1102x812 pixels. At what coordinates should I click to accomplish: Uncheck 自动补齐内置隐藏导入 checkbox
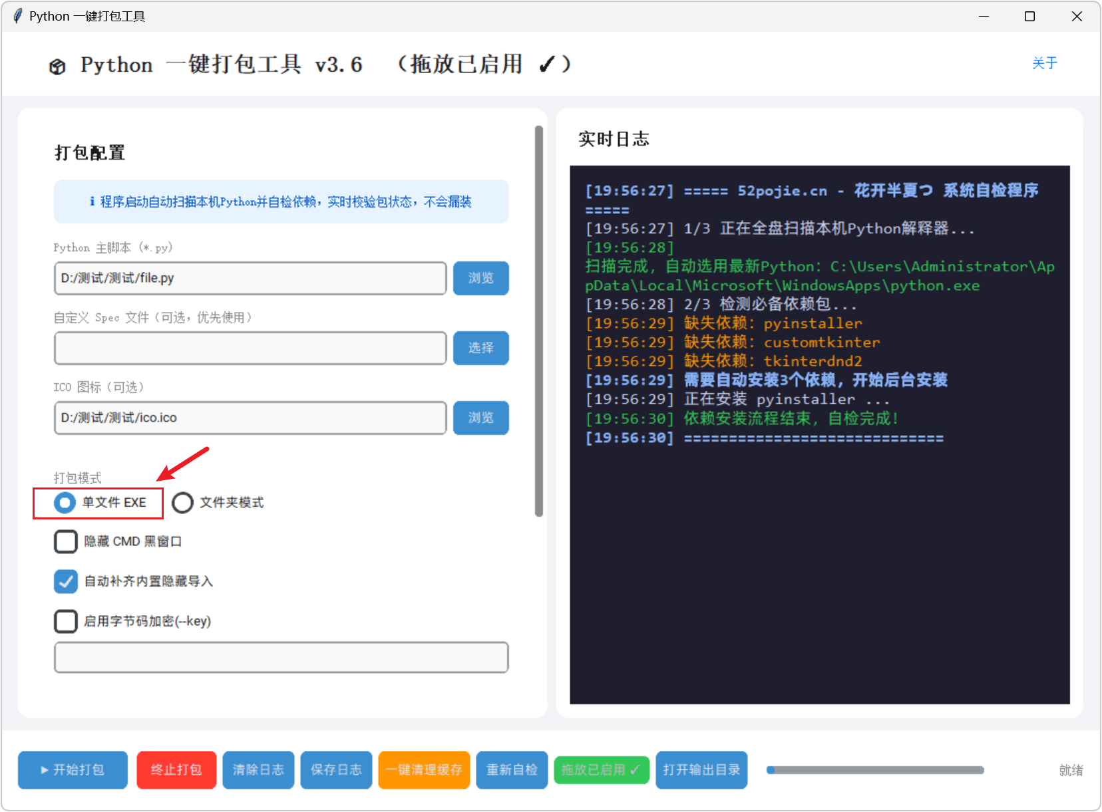(x=66, y=581)
